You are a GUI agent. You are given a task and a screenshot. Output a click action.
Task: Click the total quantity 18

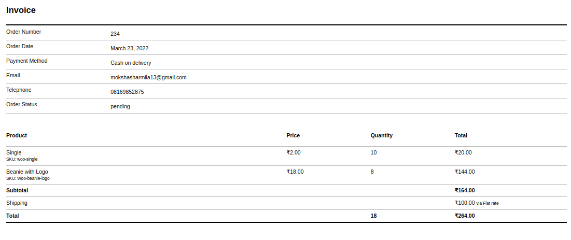point(373,216)
